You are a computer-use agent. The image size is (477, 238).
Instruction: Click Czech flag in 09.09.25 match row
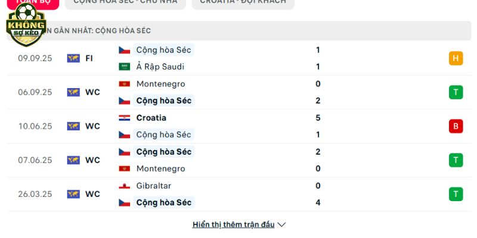124,50
